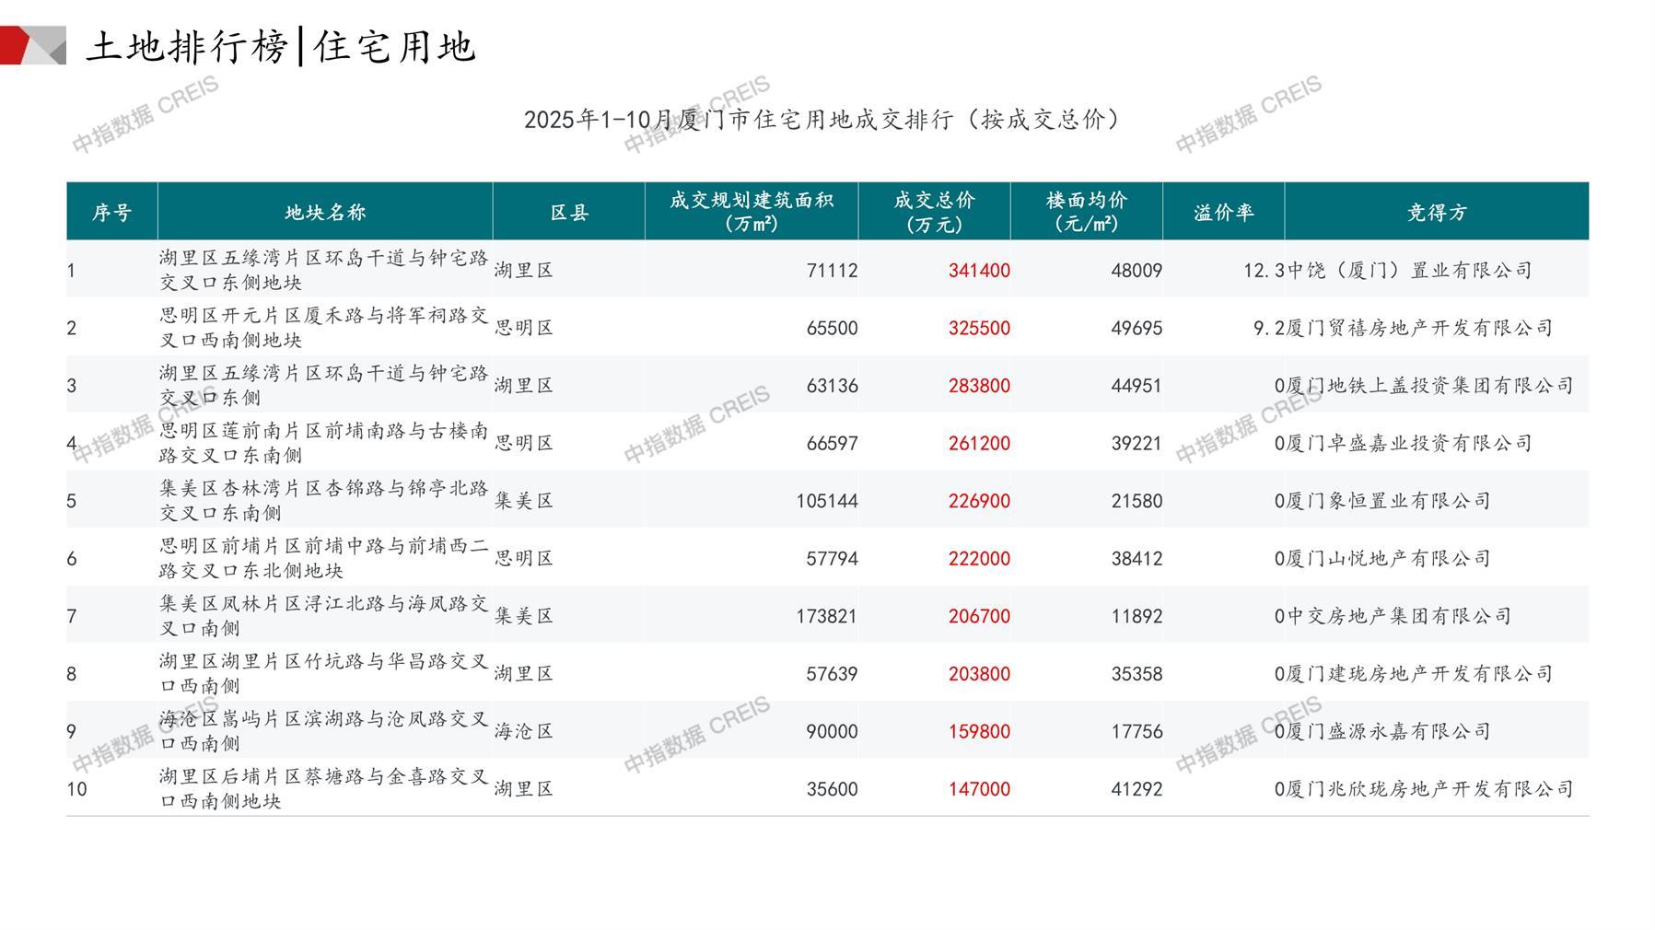1655x930 pixels.
Task: Click the building area value 173821
Action: pos(826,616)
